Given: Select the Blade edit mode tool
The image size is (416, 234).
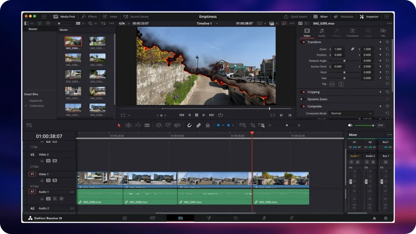Looking at the screenshot, I should point(147,126).
